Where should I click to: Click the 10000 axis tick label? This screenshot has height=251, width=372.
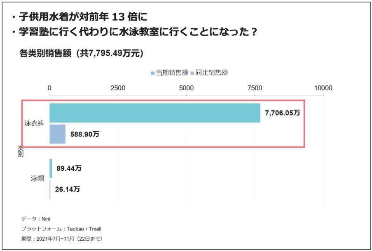coord(323,88)
